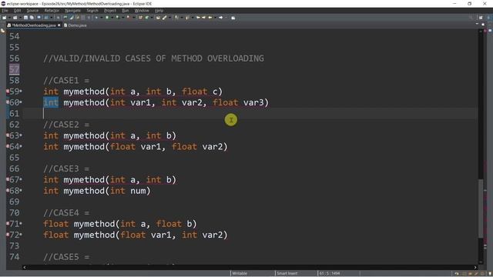Screen dimensions: 493x277
Task: Click the Pin Editor toolbar icon
Action: tap(233, 18)
